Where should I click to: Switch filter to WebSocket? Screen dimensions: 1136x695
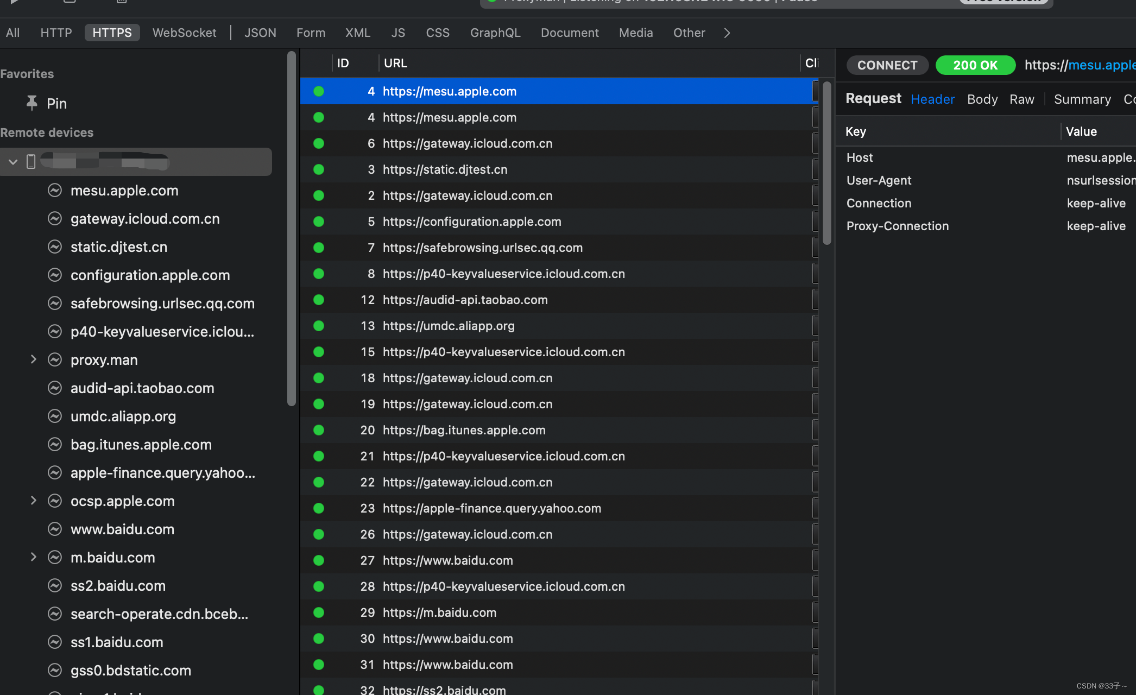pos(184,33)
